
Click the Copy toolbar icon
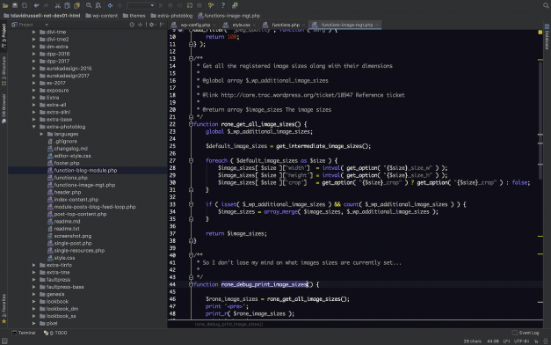pyautogui.click(x=67, y=5)
